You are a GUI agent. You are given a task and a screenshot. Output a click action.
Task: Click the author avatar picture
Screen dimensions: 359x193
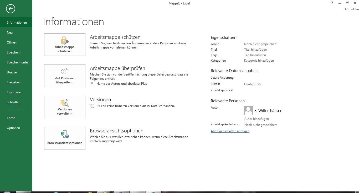(248, 110)
